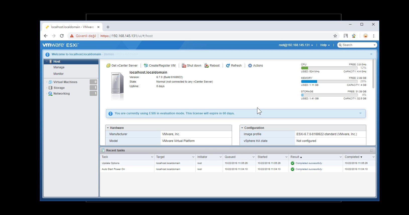Collapse the Host tree node

coord(47,62)
